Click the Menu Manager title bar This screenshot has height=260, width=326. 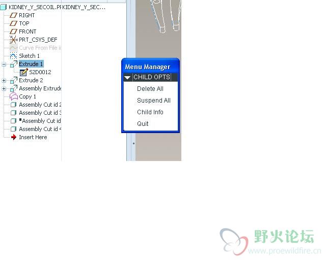151,67
